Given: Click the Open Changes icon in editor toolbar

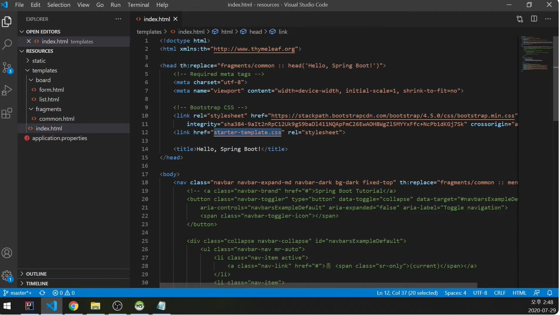Looking at the screenshot, I should coord(520,19).
